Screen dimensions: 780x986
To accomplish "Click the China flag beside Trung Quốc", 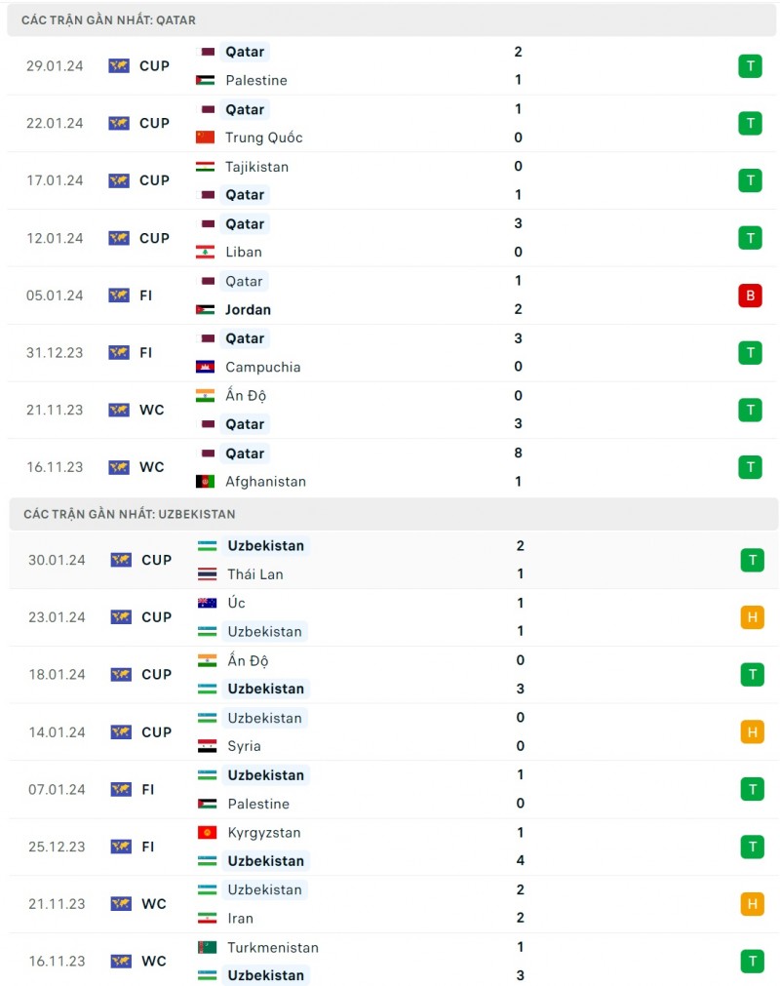I will tap(205, 138).
